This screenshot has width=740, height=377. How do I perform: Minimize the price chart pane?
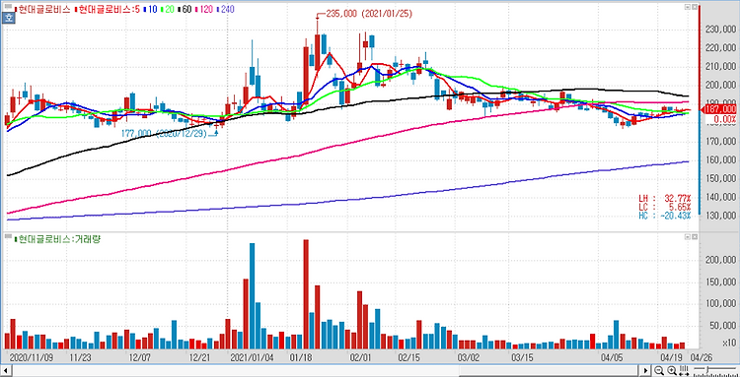pos(687,7)
